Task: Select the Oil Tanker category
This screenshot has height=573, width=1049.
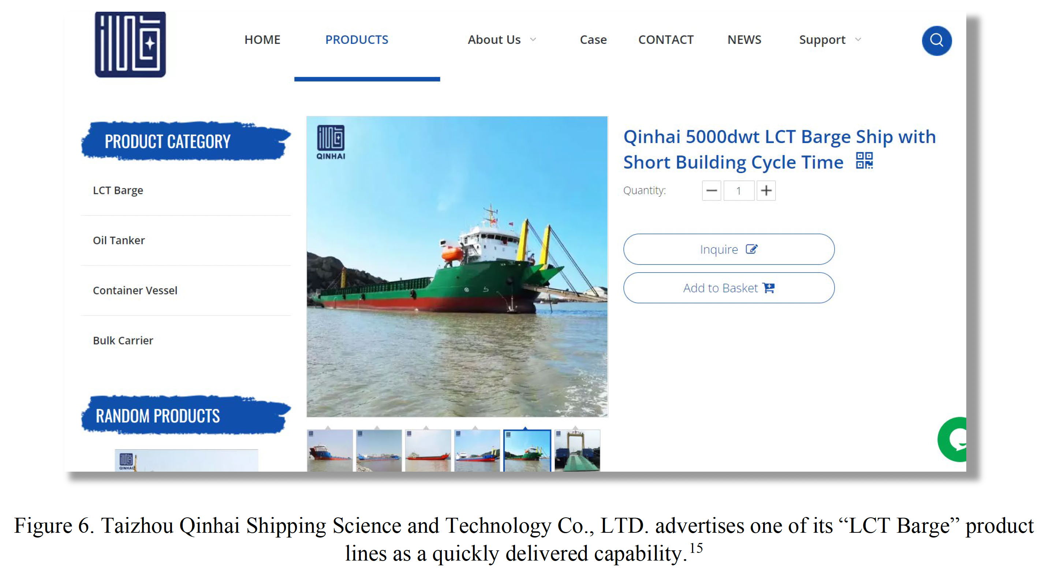Action: click(119, 240)
